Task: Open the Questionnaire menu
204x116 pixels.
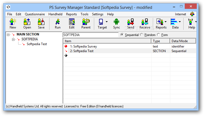Action: tap(35, 14)
